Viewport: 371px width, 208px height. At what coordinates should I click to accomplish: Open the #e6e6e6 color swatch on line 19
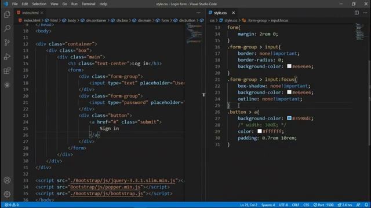[x=289, y=66]
